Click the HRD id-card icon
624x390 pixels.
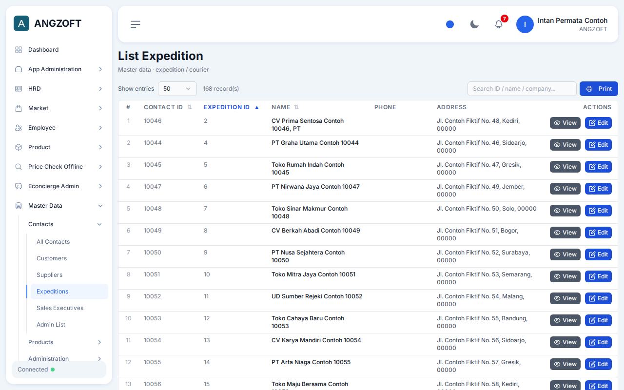(x=19, y=89)
